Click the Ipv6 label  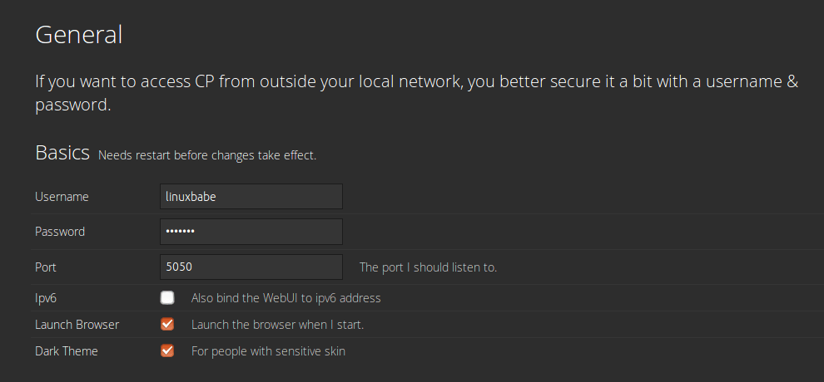click(x=46, y=297)
